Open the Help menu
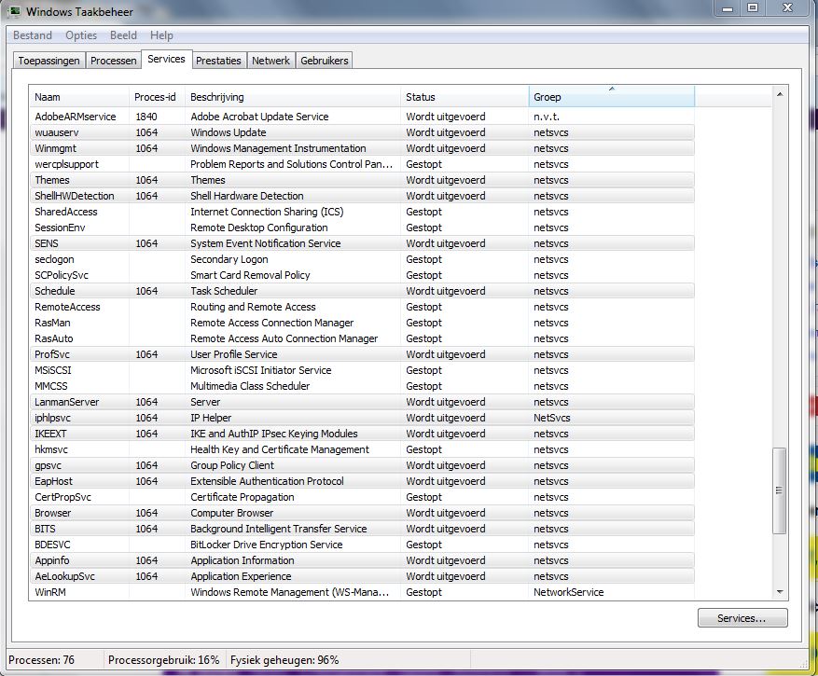 click(x=161, y=35)
